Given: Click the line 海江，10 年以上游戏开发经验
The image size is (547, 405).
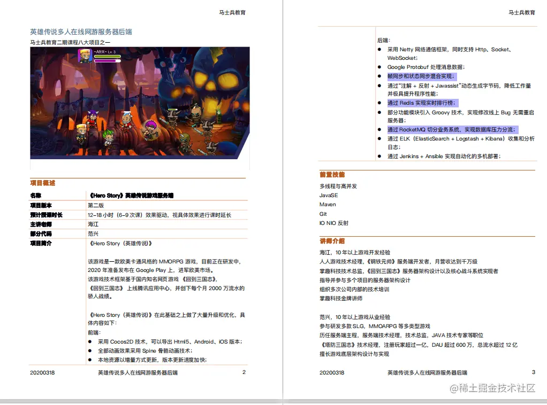Looking at the screenshot, I should 355,253.
